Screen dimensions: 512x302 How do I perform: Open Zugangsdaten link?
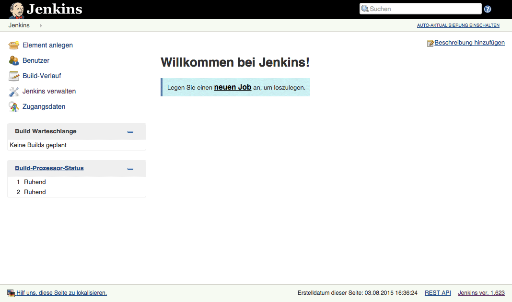(x=44, y=106)
